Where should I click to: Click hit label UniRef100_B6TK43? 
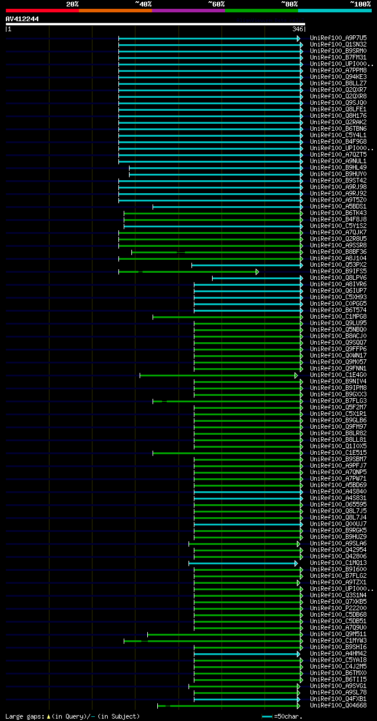pos(338,213)
